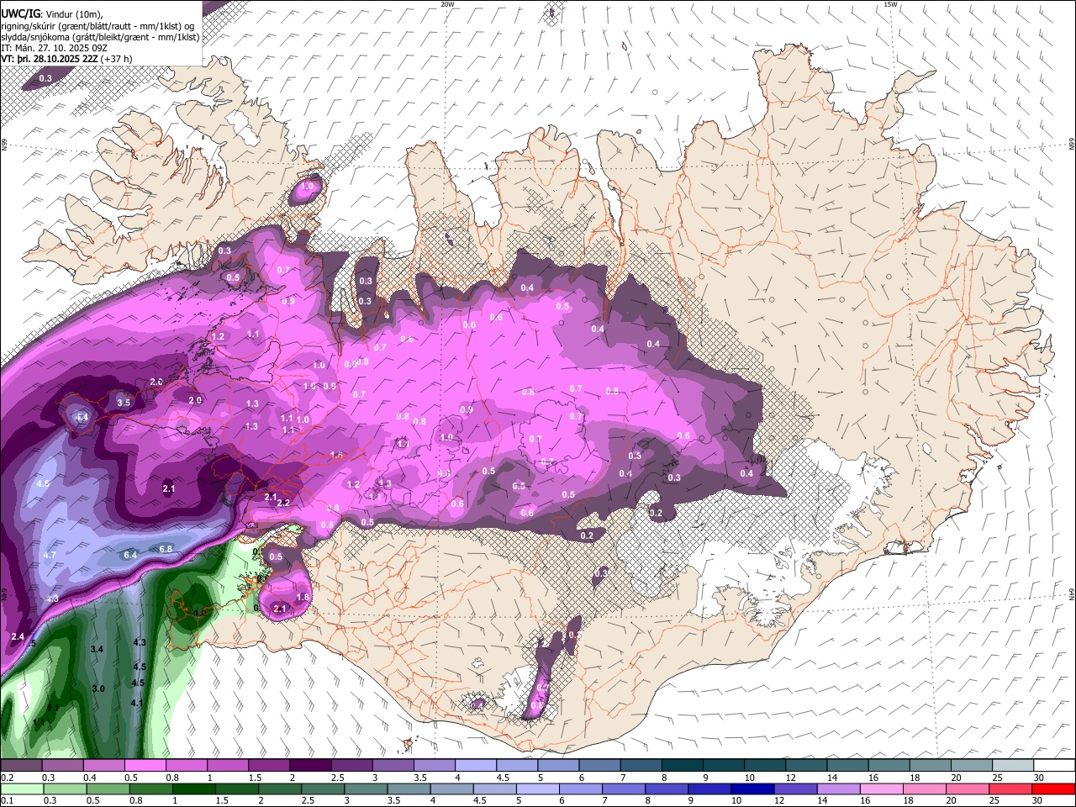Click the darkest purple 2 swatch in snow legend

[x=309, y=766]
